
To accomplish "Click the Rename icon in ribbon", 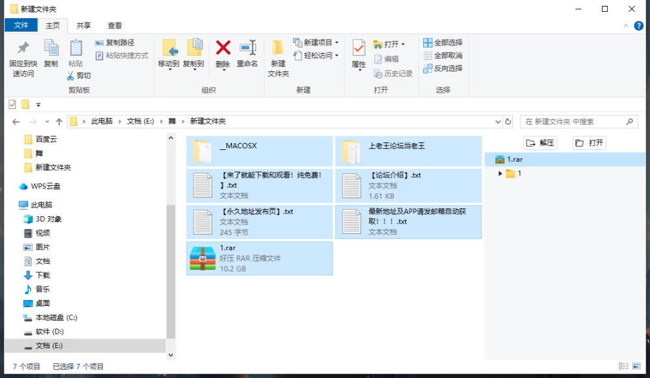I will pos(248,48).
